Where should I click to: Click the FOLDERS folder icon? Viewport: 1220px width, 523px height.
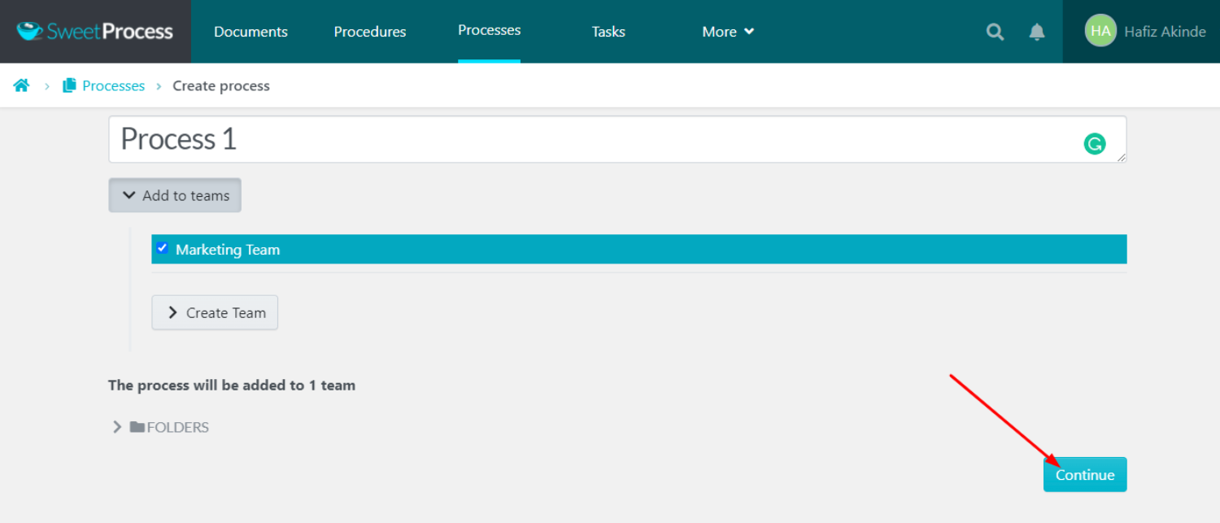(137, 427)
